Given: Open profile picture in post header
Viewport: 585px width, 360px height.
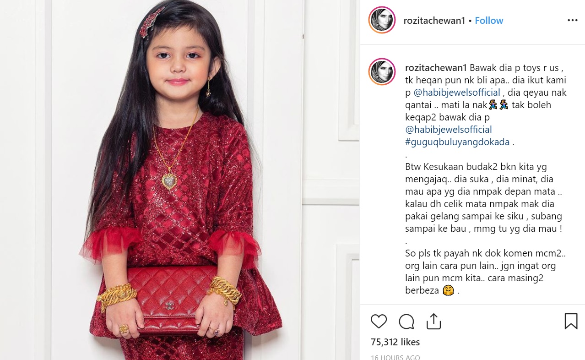Looking at the screenshot, I should (x=382, y=20).
